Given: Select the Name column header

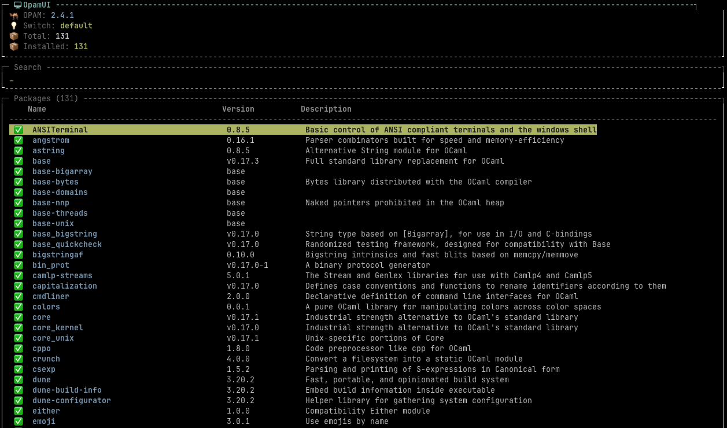Looking at the screenshot, I should [x=36, y=109].
